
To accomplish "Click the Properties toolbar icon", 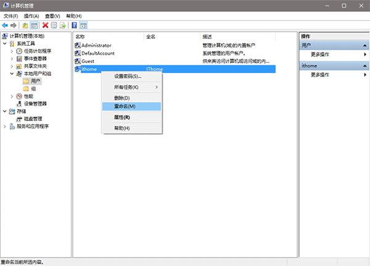I will tap(54, 25).
